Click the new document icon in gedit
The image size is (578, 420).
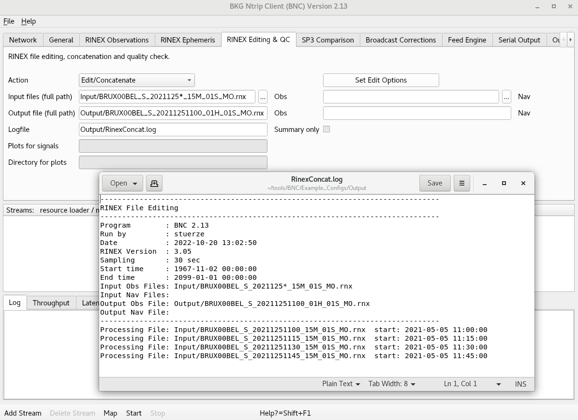pyautogui.click(x=154, y=183)
